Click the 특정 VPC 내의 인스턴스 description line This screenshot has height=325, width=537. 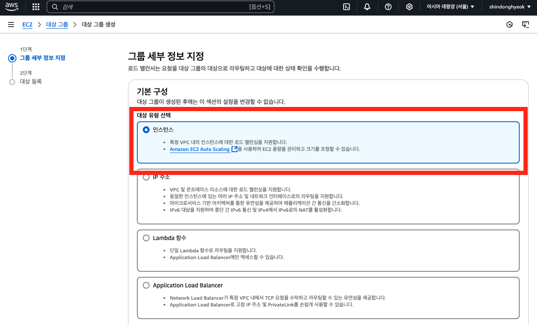pyautogui.click(x=229, y=142)
